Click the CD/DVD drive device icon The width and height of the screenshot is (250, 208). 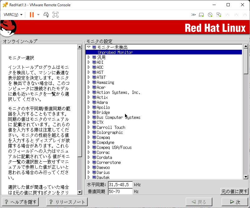point(210,15)
